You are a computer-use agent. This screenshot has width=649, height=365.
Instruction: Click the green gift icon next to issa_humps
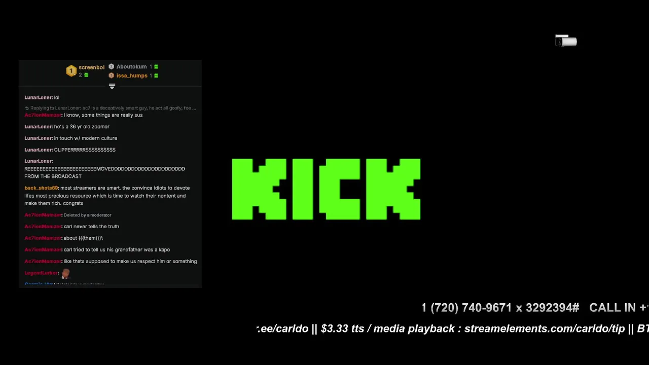tap(156, 76)
